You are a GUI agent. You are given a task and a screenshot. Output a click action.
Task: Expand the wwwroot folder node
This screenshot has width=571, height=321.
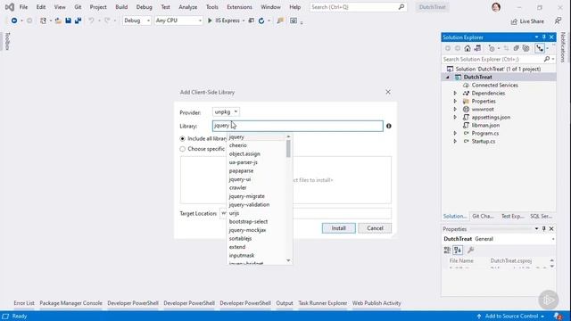[x=455, y=109]
